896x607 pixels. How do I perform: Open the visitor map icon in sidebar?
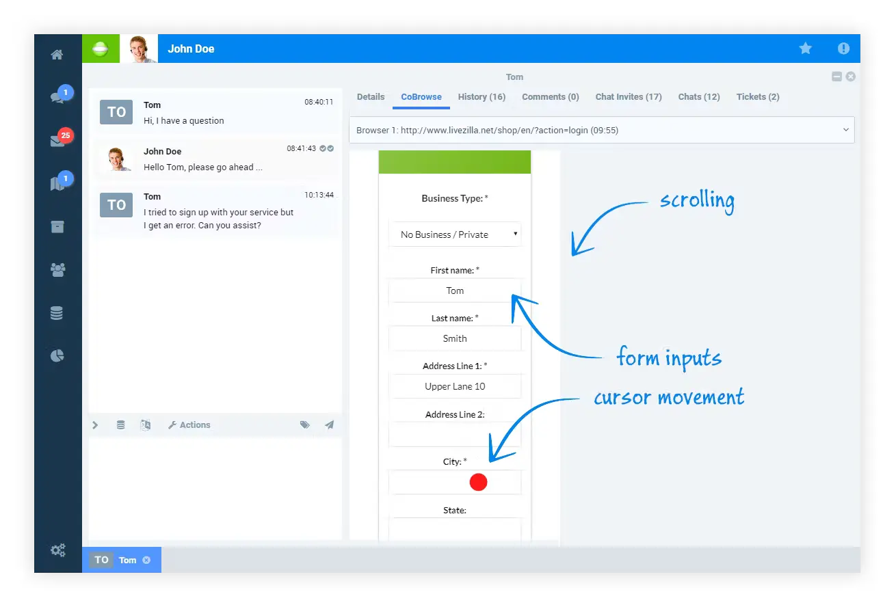click(x=57, y=184)
